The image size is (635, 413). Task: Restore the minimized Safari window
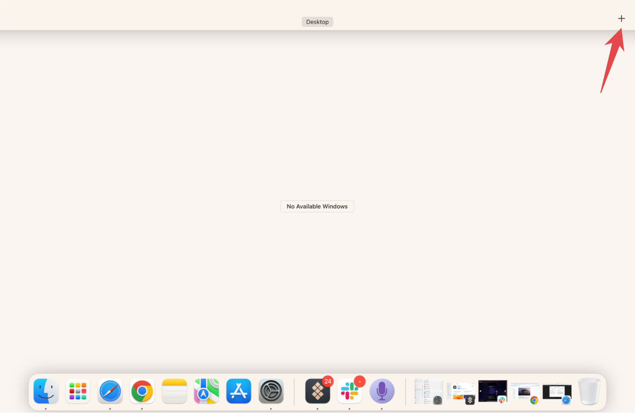[x=557, y=393]
